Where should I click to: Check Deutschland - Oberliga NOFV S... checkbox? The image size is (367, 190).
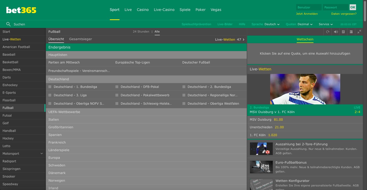tap(50, 104)
